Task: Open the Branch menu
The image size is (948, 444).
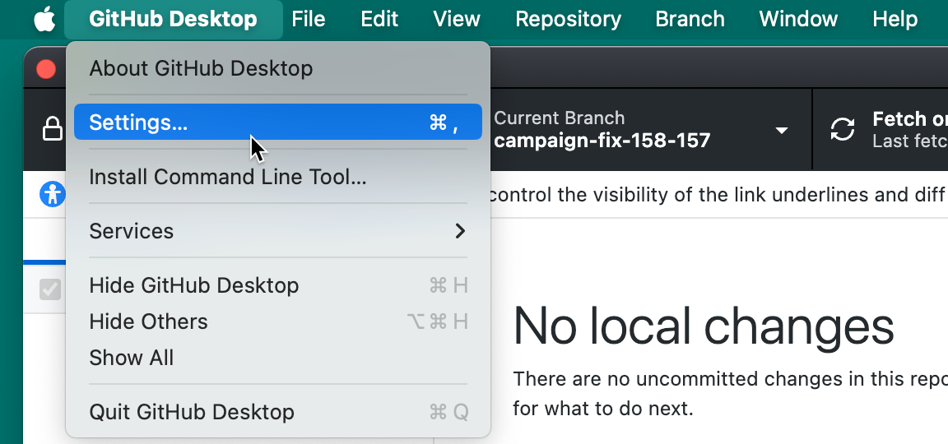Action: point(690,20)
